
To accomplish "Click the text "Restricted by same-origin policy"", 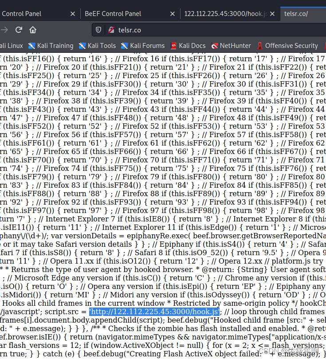I will tap(231, 304).
